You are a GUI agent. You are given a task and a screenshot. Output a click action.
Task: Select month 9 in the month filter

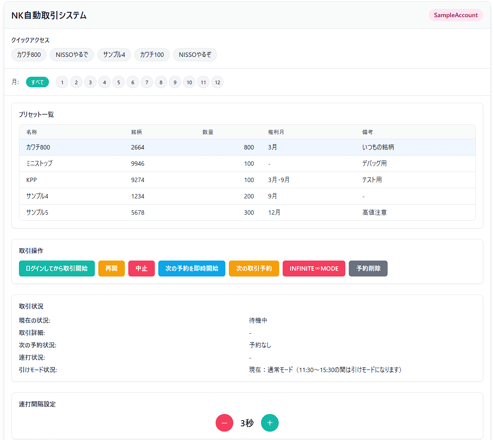(175, 82)
